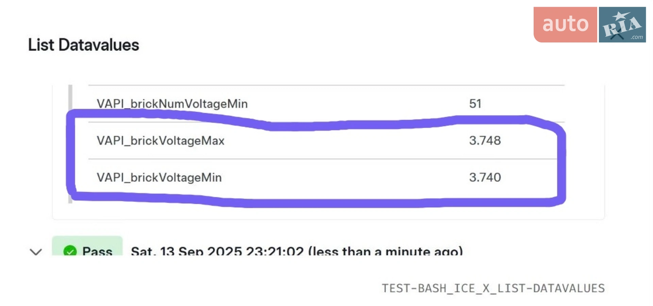Select the VAPI_brickVoltageMax row label
Screen dimensions: 653x306
click(x=161, y=140)
